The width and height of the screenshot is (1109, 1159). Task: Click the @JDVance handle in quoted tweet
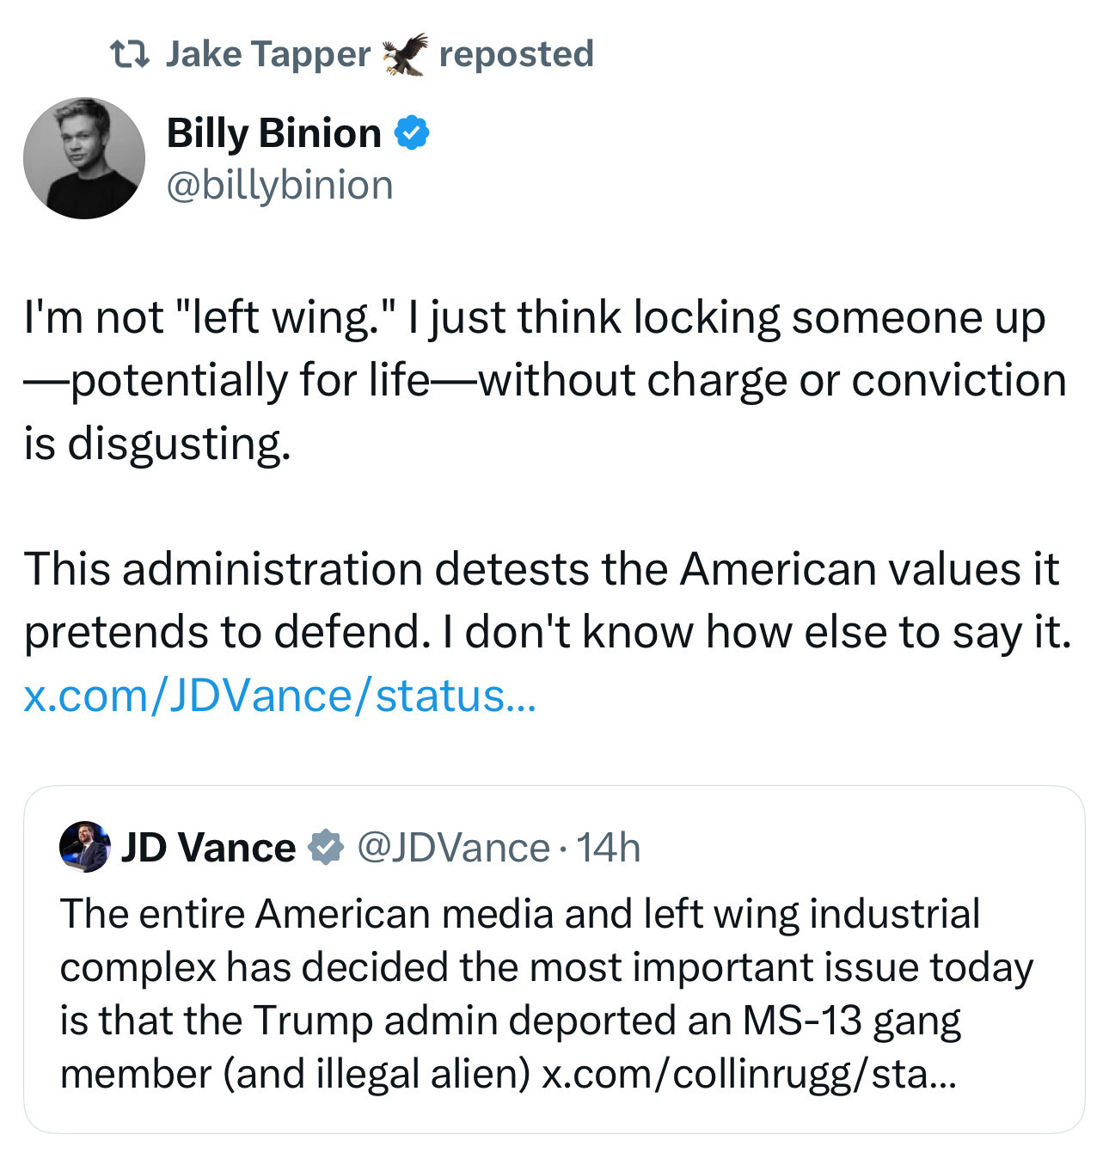click(x=453, y=847)
